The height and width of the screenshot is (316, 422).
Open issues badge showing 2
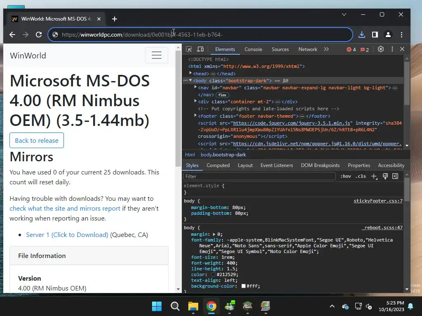365,49
